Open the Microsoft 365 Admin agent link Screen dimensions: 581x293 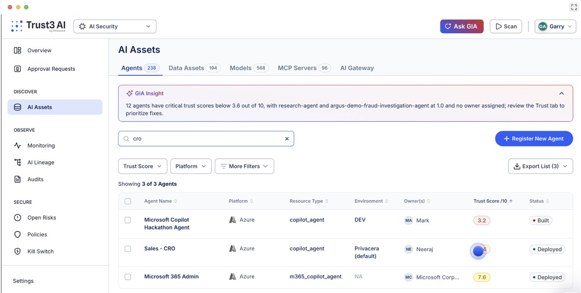pos(171,276)
